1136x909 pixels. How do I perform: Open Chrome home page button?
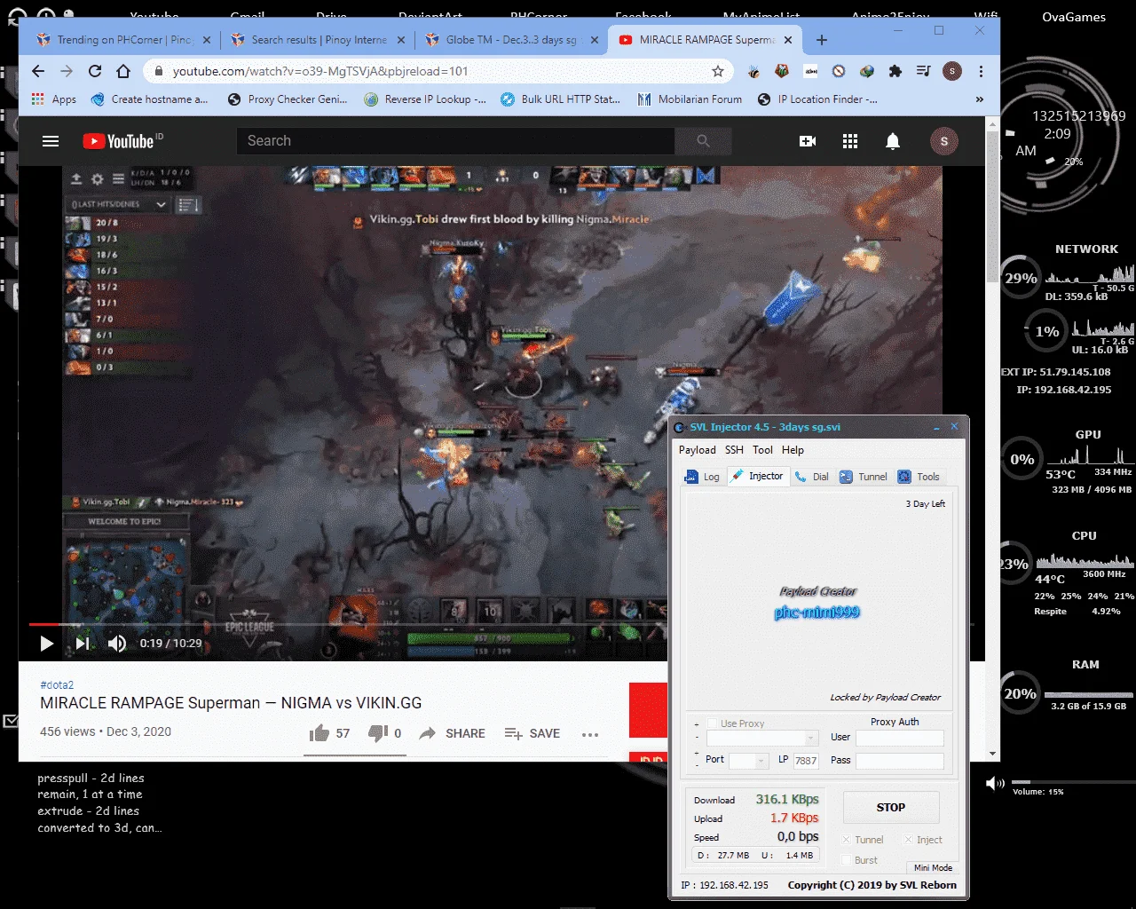123,71
